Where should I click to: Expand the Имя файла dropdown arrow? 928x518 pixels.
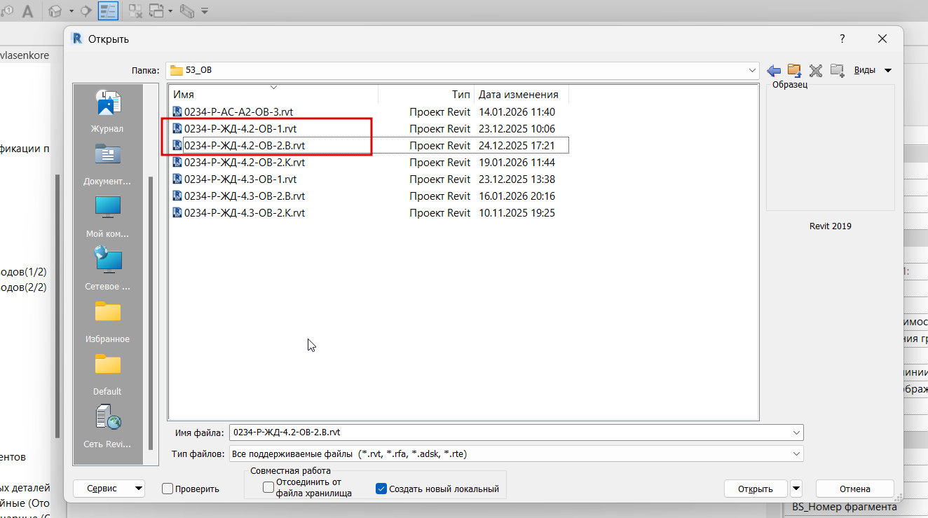pos(796,432)
